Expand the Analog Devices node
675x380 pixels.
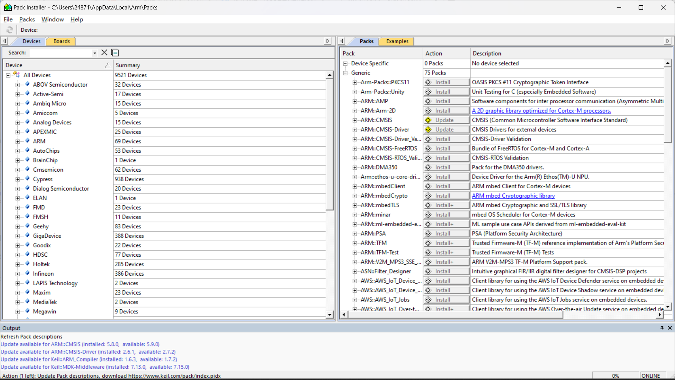[x=17, y=123]
